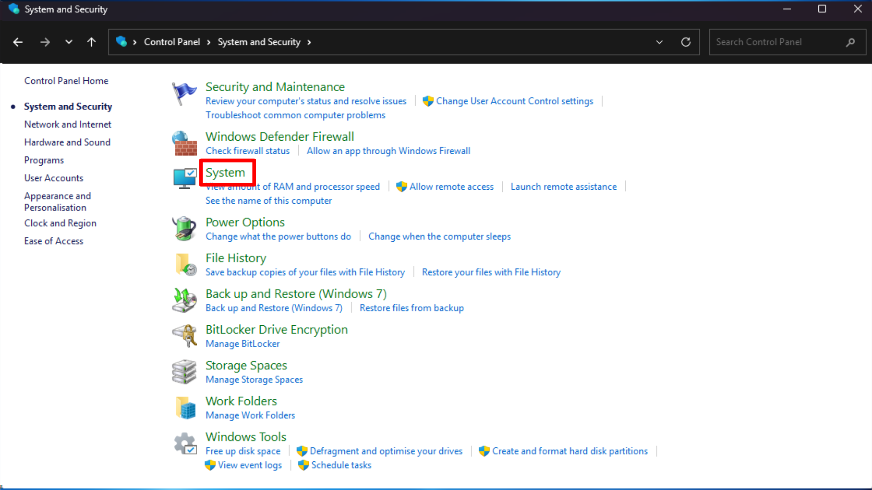Screen dimensions: 872x490
Task: Click Troubleshoot common computer problems link
Action: 295,115
